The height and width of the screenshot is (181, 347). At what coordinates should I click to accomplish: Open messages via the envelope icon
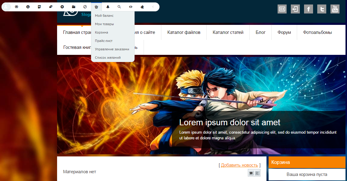coord(17,7)
